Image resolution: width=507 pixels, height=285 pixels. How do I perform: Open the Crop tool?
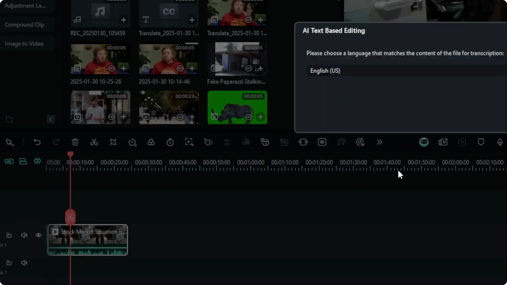point(113,142)
